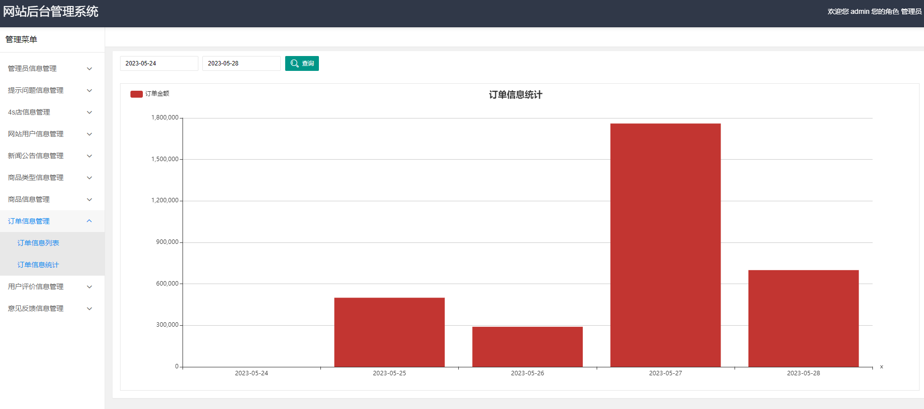Viewport: 924px width, 409px height.
Task: Click the 查询 search button
Action: tap(302, 63)
